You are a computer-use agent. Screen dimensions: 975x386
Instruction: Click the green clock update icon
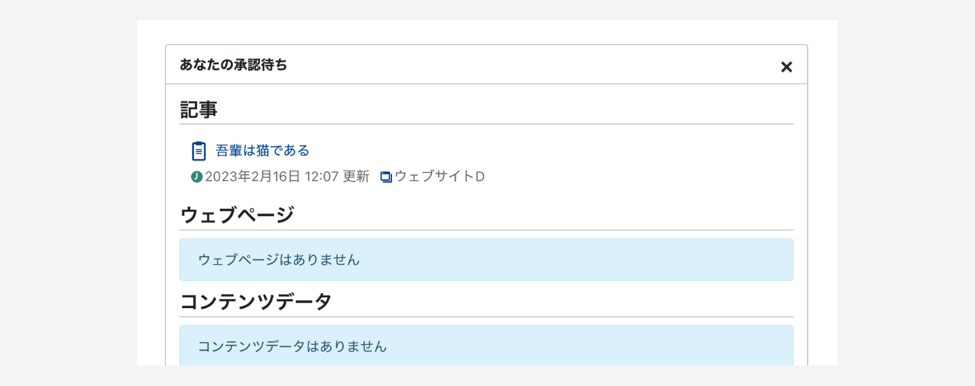pyautogui.click(x=197, y=177)
